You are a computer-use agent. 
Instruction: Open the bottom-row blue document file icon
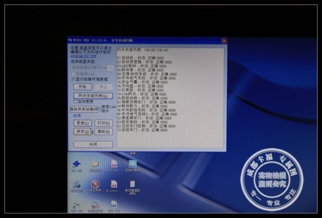click(x=114, y=204)
